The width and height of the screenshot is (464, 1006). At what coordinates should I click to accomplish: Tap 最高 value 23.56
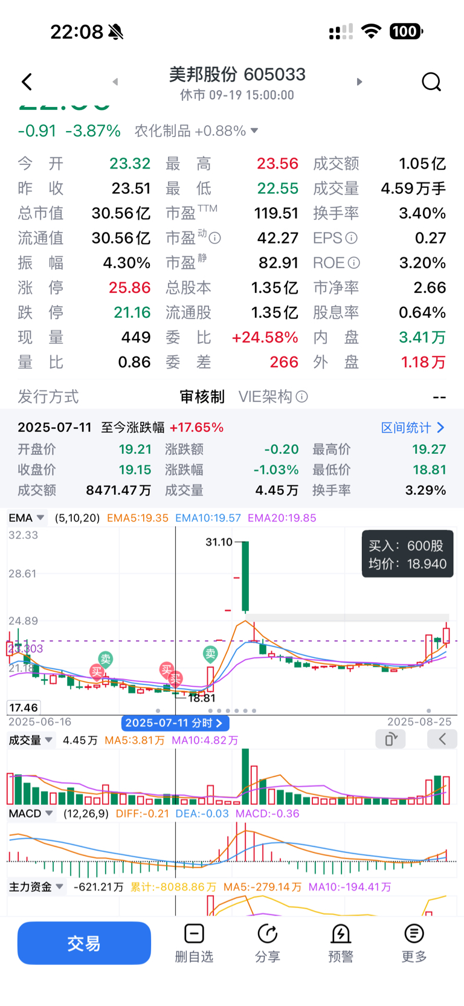click(x=277, y=164)
